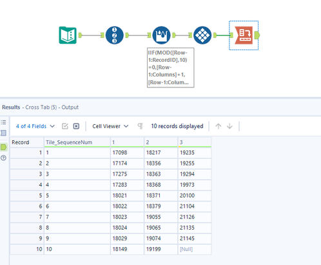Select cell with value 17283
The image size is (321, 265).
(x=127, y=185)
